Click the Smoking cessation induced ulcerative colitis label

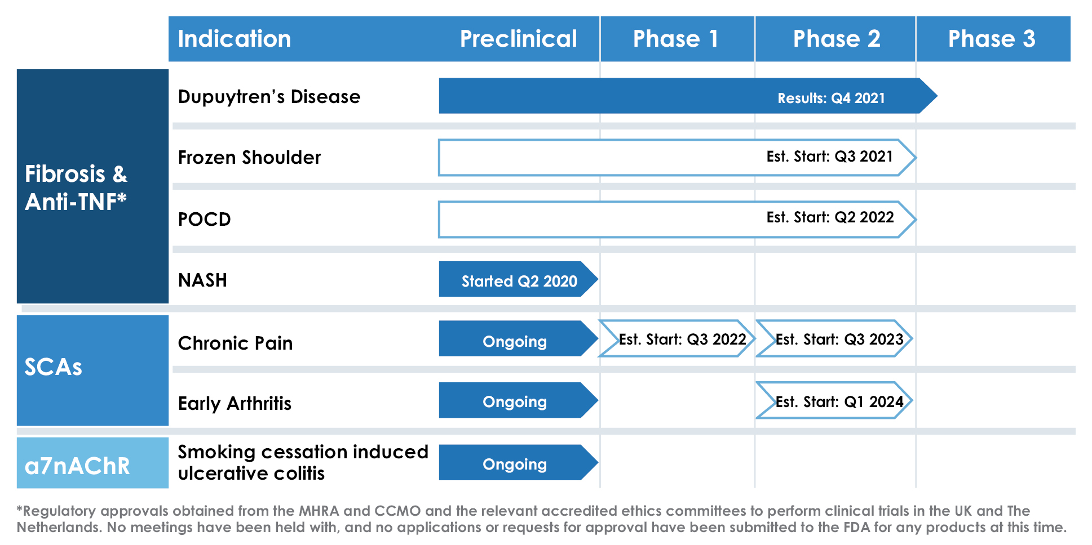pos(302,462)
